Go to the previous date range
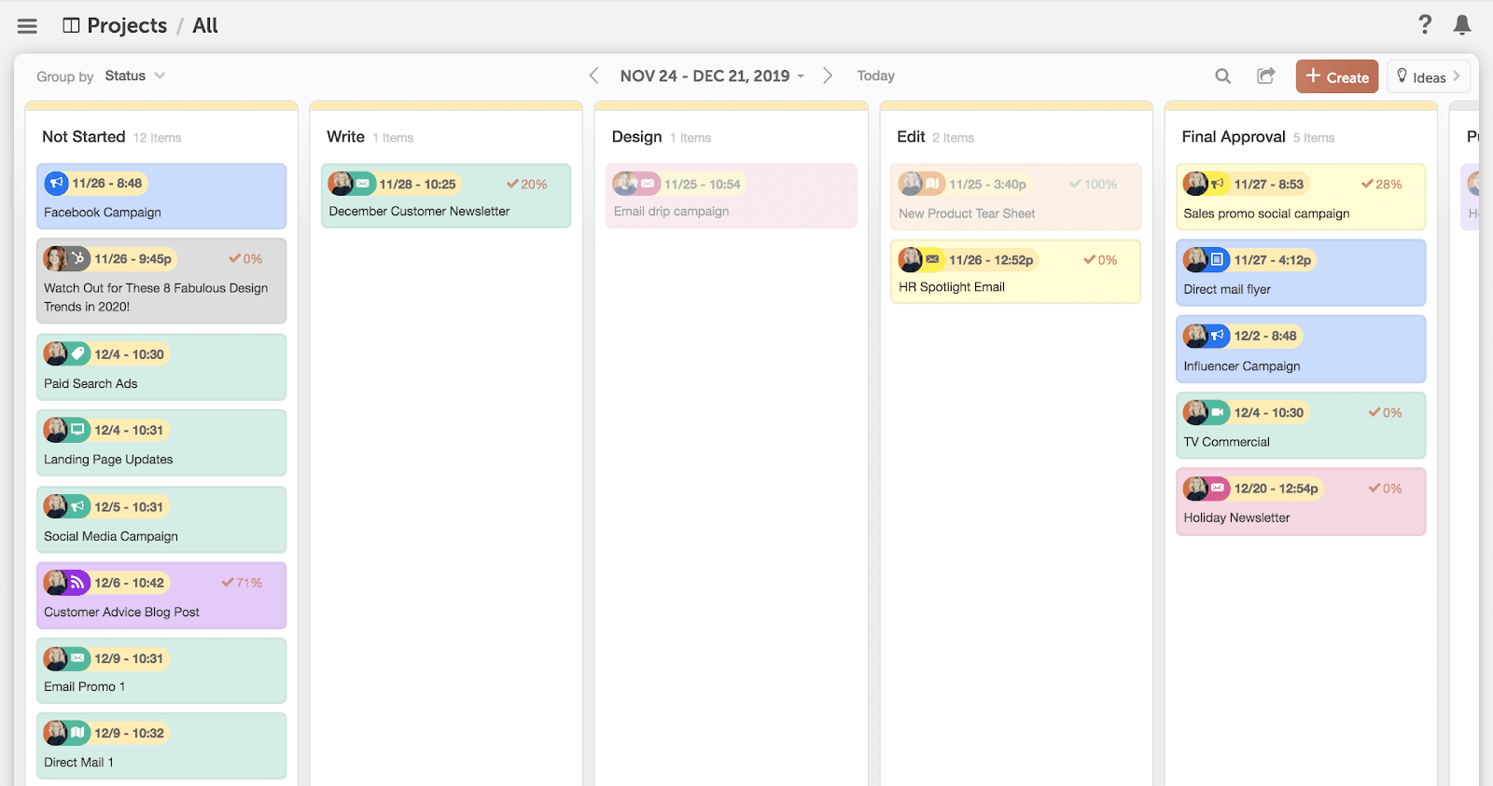Screen dimensions: 1493x786 pos(593,76)
